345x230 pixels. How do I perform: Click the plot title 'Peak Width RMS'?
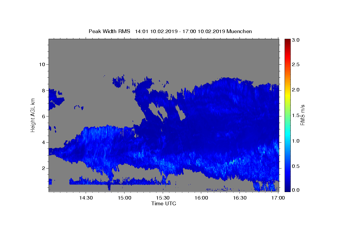coord(109,31)
